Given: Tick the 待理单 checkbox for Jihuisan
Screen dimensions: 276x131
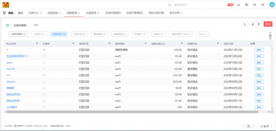Looking at the screenshot, I should [44, 82].
